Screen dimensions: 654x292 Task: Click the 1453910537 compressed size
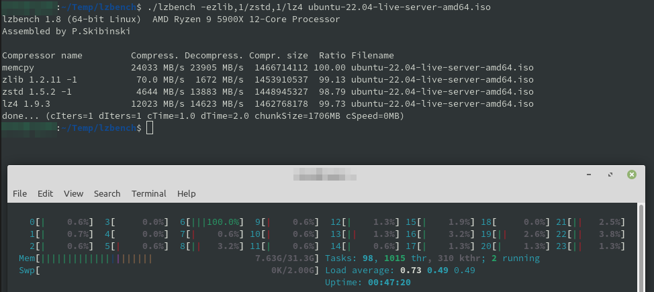281,80
